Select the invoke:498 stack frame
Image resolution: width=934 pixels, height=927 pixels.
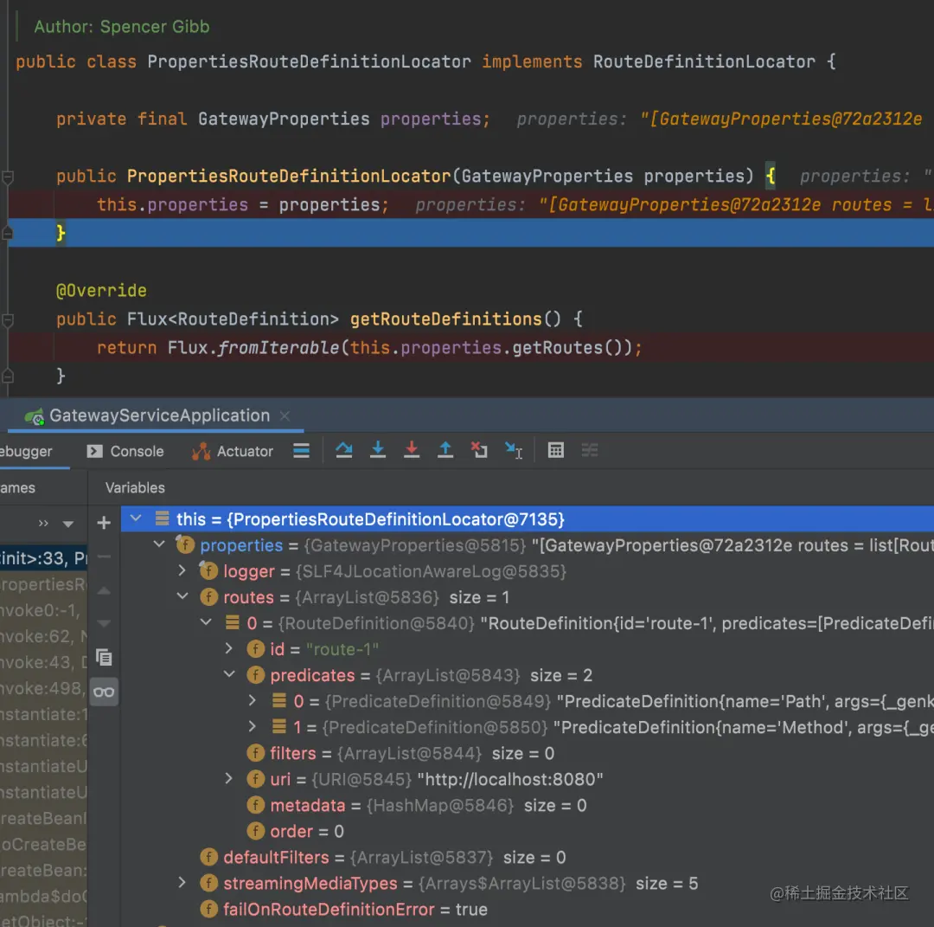(x=43, y=688)
